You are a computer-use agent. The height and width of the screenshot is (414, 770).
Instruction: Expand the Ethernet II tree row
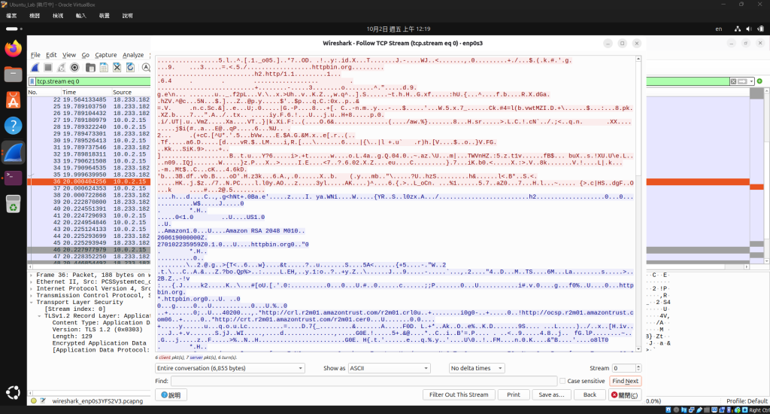coord(32,282)
